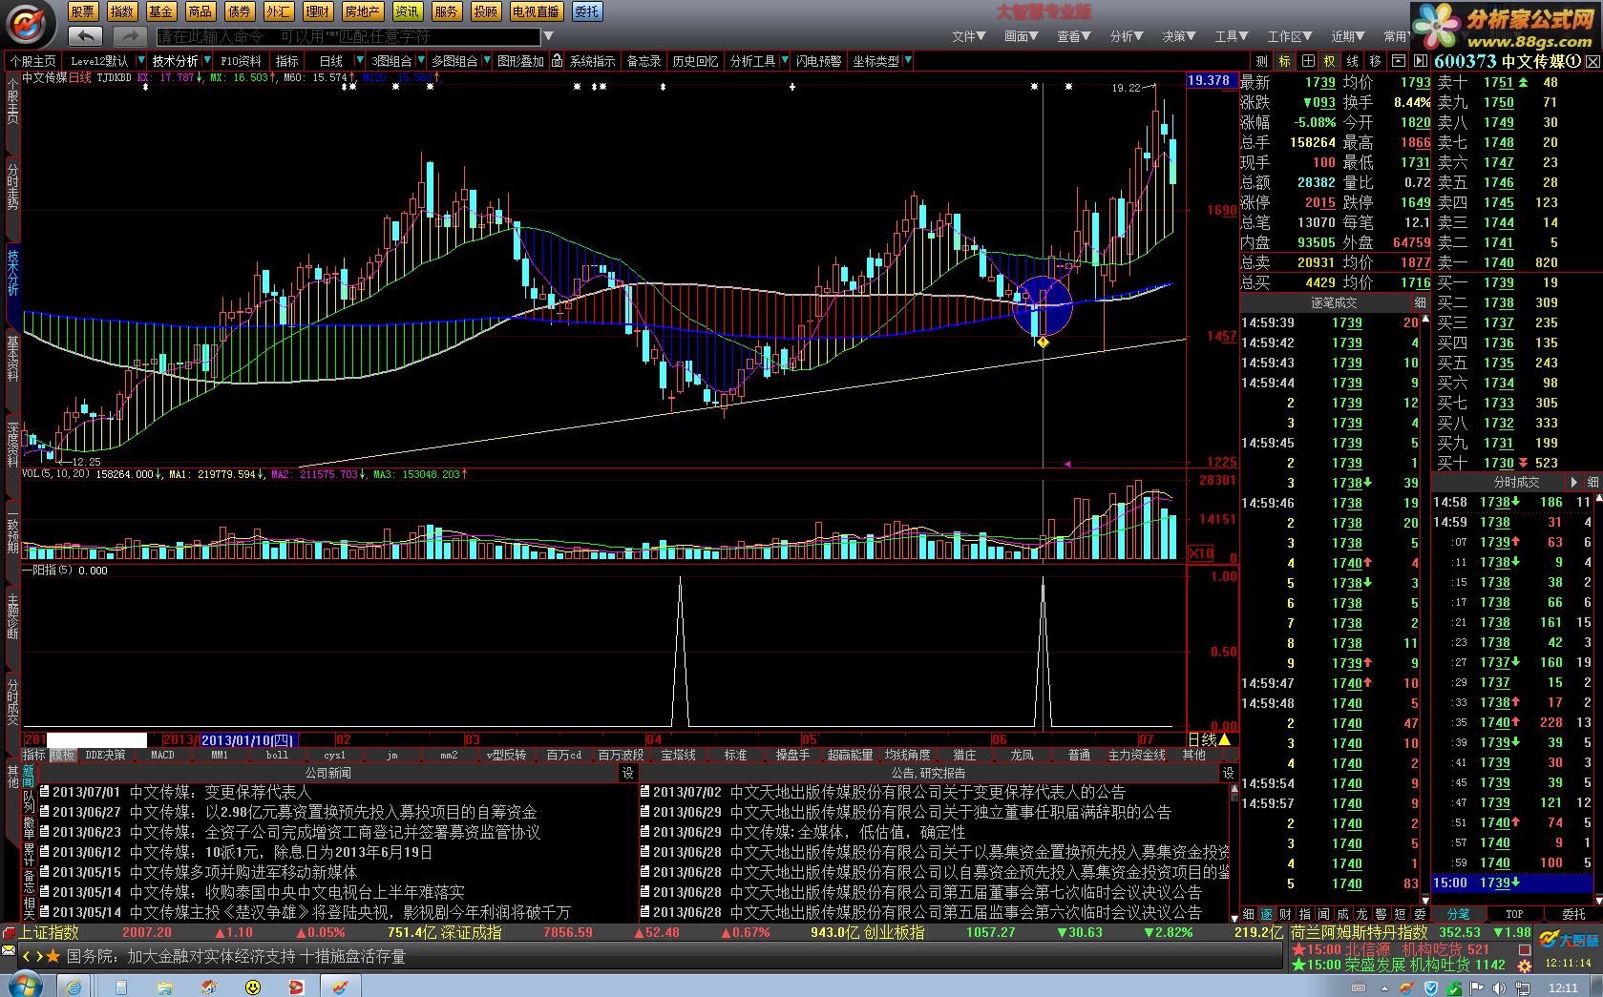Open the 多图组合 dropdown arrow
The width and height of the screenshot is (1603, 997).
485,61
